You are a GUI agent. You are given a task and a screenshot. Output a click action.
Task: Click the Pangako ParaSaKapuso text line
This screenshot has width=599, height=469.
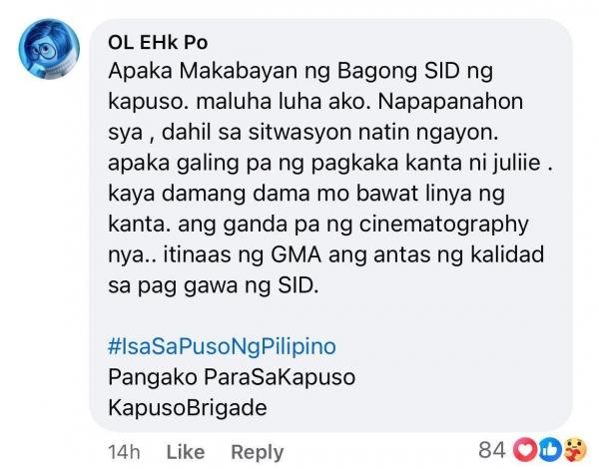click(x=232, y=377)
